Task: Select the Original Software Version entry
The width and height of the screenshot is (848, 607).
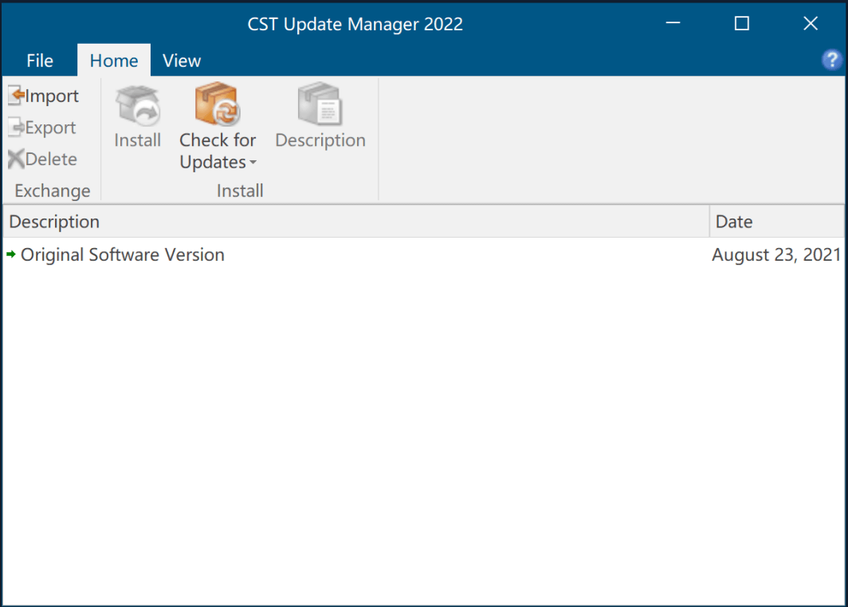Action: [x=123, y=254]
